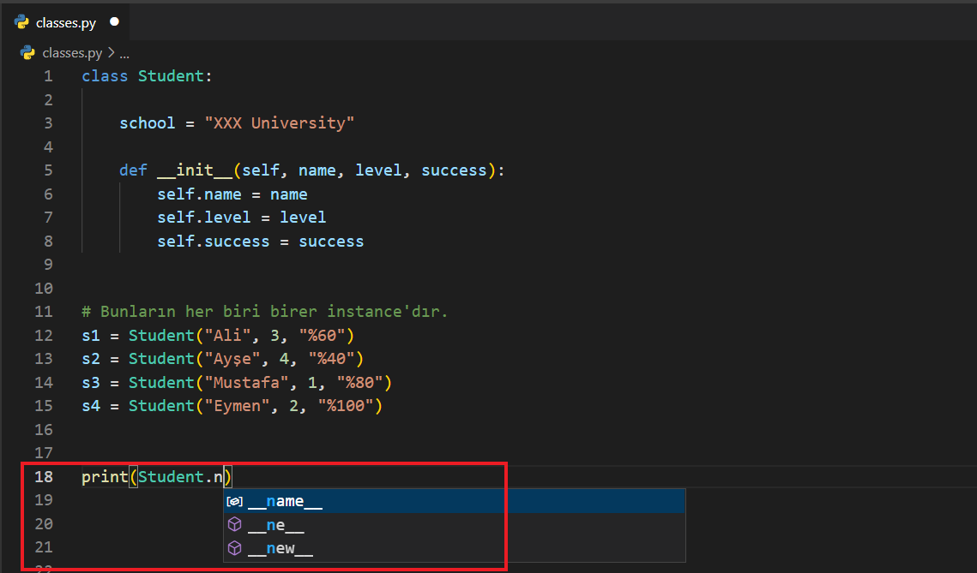Click the cube icon beside __new__
Image resolution: width=977 pixels, height=573 pixels.
pyautogui.click(x=234, y=549)
